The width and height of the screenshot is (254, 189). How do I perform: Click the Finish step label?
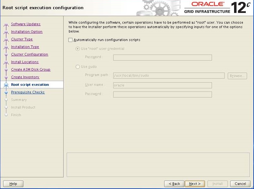click(16, 115)
